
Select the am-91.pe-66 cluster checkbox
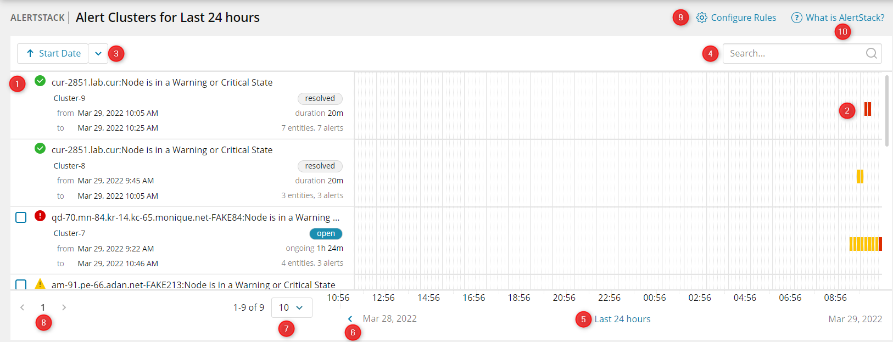pyautogui.click(x=21, y=284)
